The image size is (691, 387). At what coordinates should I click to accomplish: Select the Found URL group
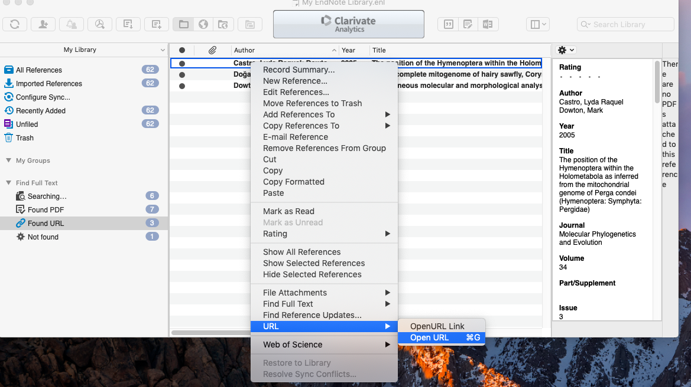[x=84, y=224]
